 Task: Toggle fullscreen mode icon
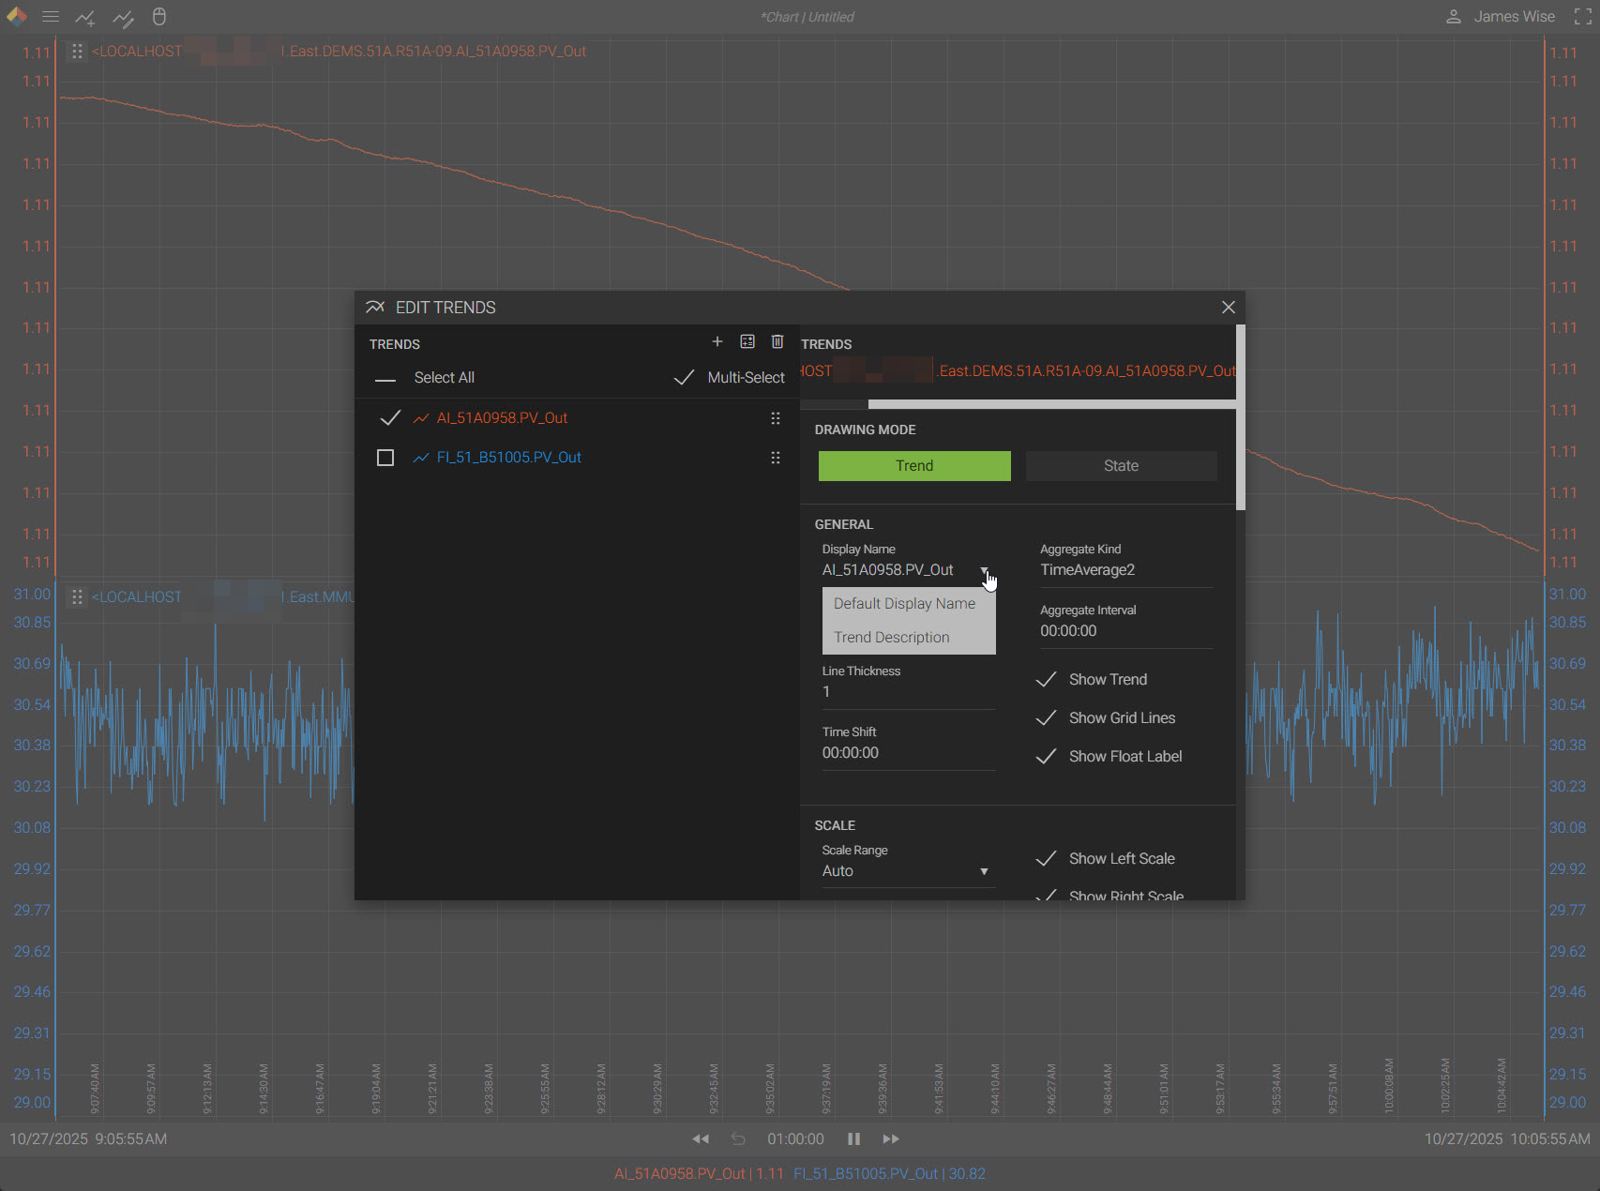point(1582,17)
